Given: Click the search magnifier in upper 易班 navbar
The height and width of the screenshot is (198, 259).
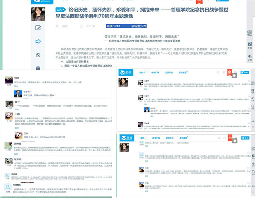Looking at the screenshot, I should click(x=218, y=73).
